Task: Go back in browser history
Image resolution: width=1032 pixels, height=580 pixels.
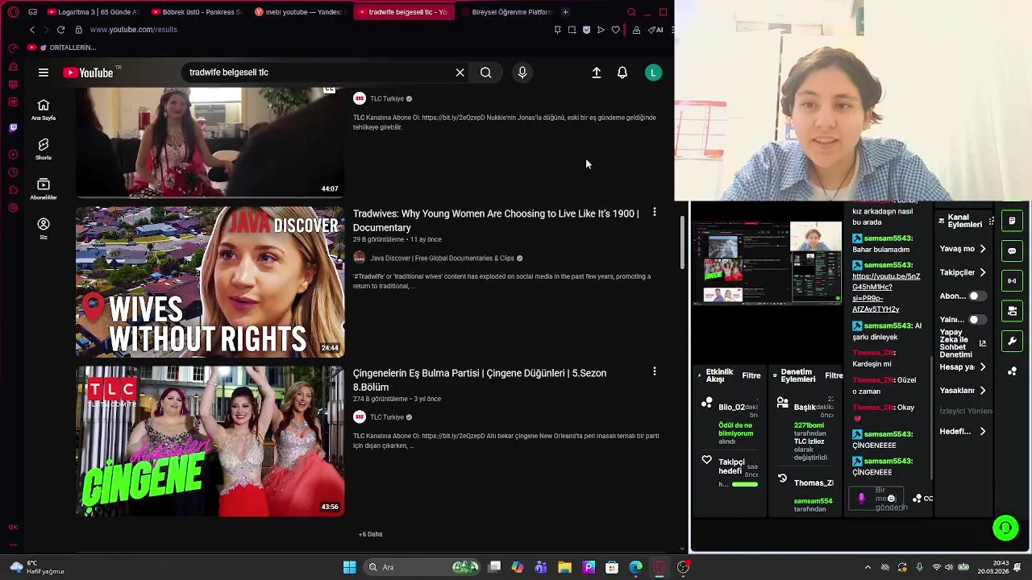Action: tap(32, 30)
